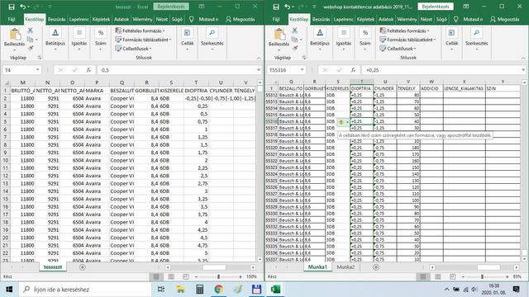Open Betűtípus font group in left window

pyautogui.click(x=55, y=40)
